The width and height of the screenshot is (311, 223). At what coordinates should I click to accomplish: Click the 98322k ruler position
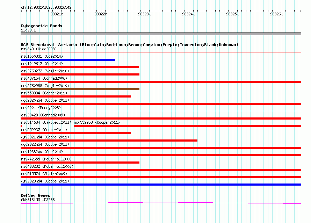pyautogui.click(x=101, y=14)
